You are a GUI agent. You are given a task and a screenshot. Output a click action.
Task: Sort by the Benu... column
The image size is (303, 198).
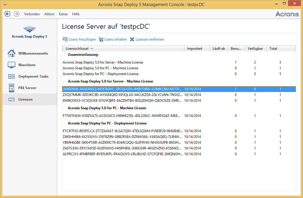236,49
